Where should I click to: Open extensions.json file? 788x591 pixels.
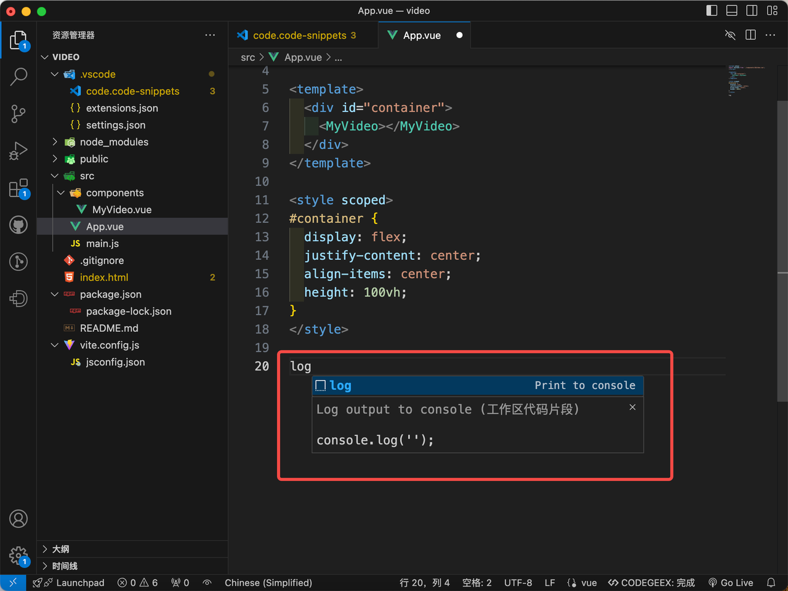(132, 108)
